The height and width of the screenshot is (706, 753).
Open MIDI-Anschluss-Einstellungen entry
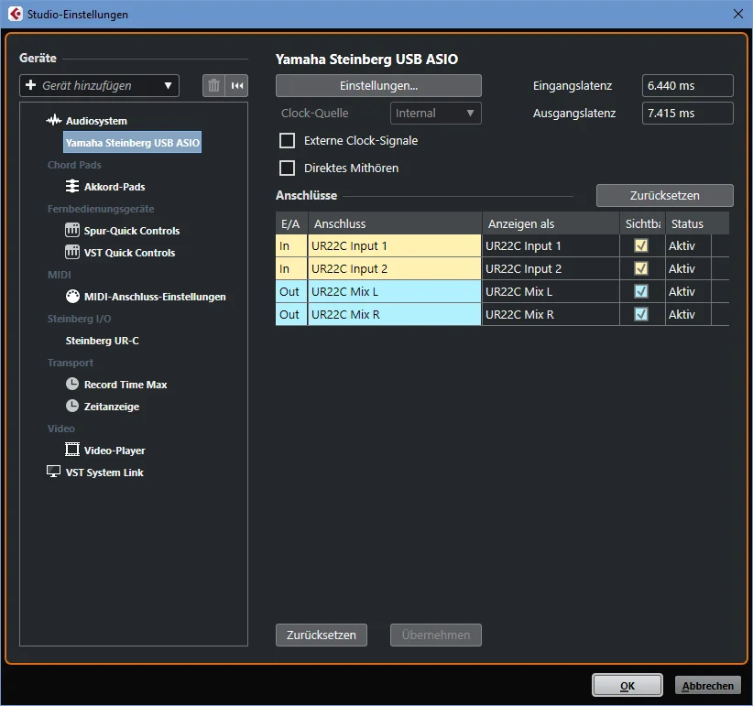pyautogui.click(x=155, y=297)
